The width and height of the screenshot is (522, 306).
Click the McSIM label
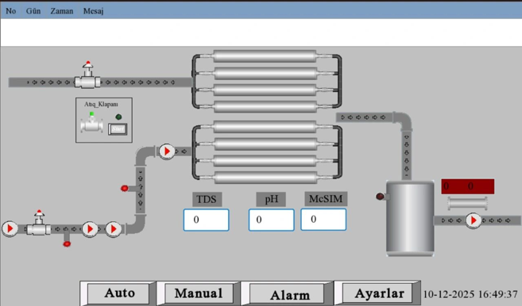tap(326, 199)
